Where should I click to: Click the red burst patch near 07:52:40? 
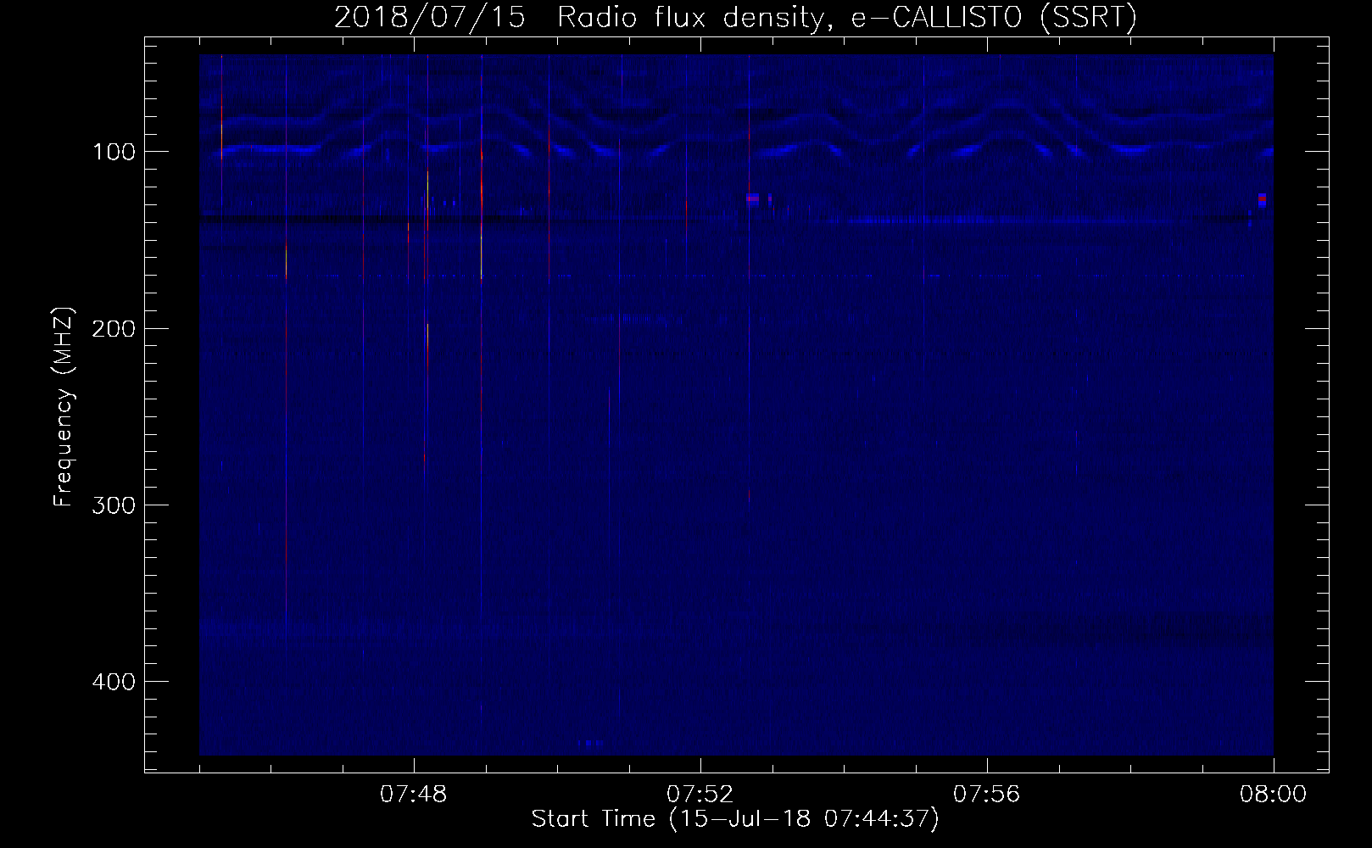coord(752,198)
